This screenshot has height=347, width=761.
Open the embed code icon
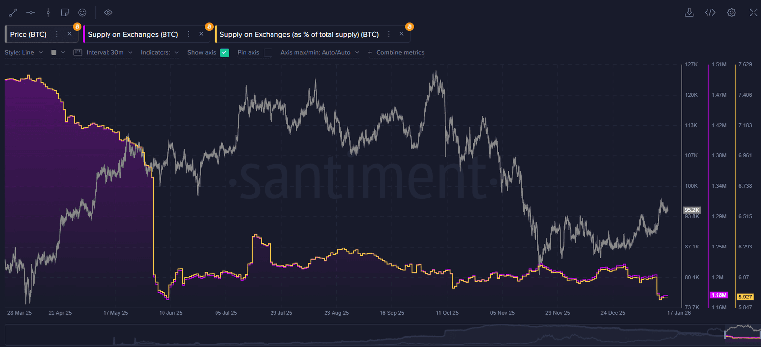point(710,13)
